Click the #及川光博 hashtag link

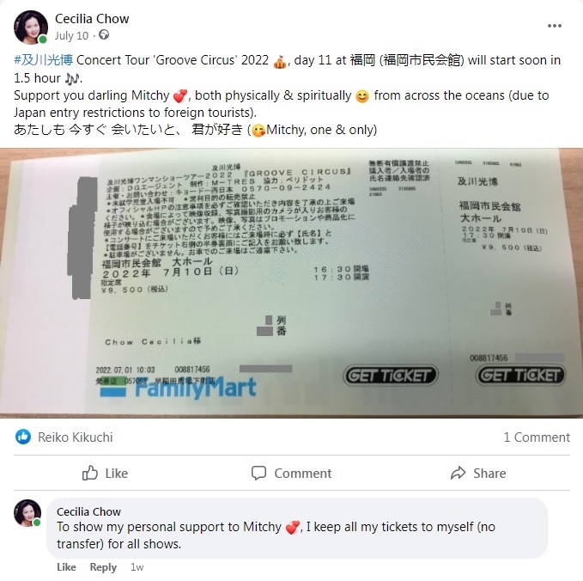(x=44, y=60)
